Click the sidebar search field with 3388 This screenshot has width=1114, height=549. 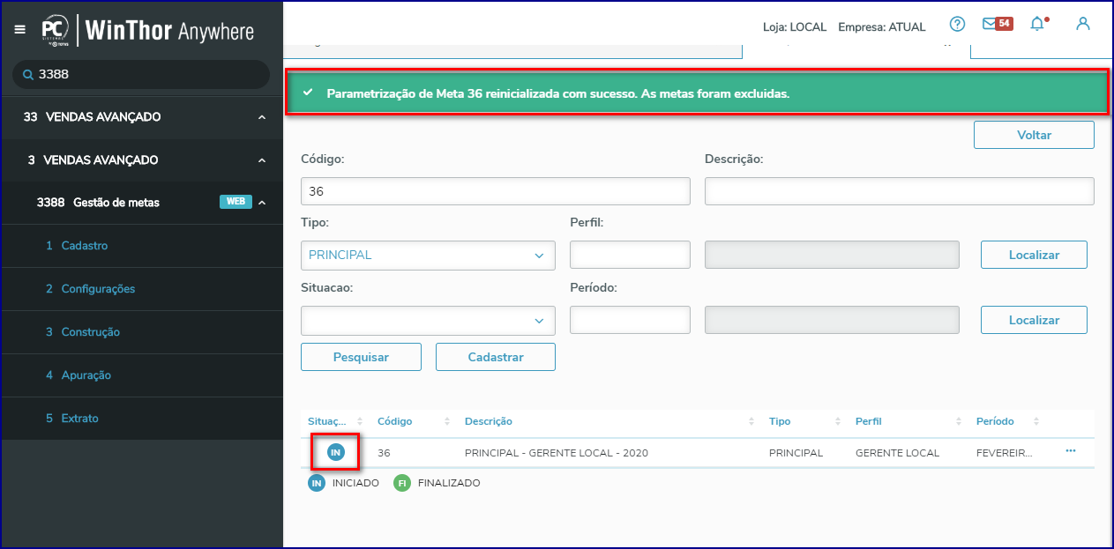tap(141, 75)
